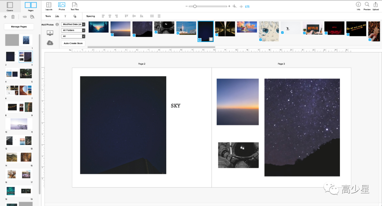The image size is (382, 206).
Task: Toggle checkmark on autumn leaf photo thumbnail
Action: click(x=370, y=40)
